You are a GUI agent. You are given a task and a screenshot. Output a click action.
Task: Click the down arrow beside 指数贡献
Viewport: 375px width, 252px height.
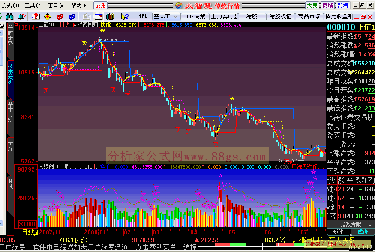(x=370, y=224)
